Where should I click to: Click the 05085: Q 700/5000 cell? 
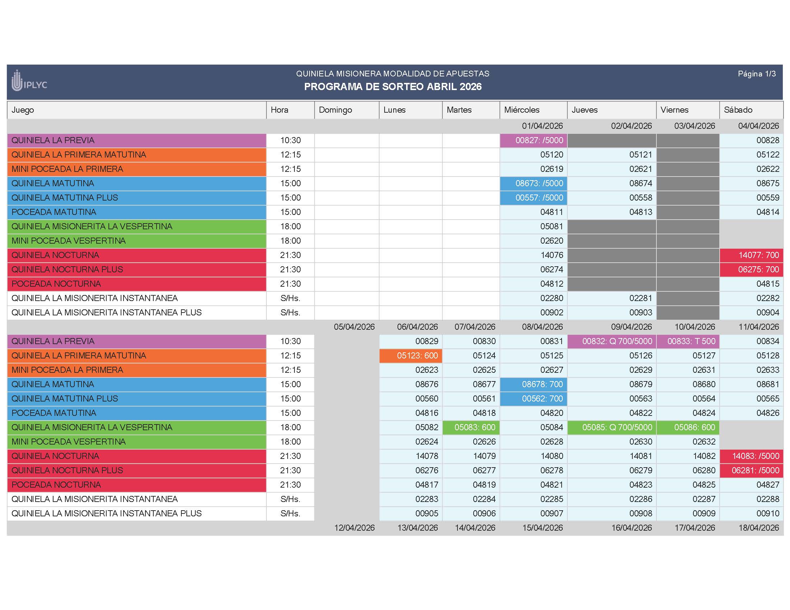click(612, 427)
